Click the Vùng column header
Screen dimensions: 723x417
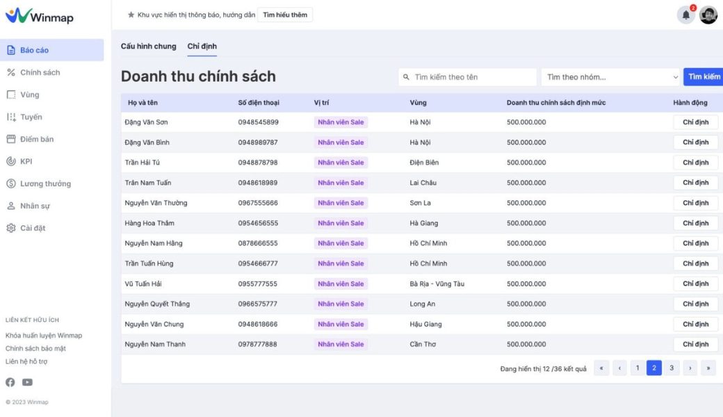(x=419, y=103)
